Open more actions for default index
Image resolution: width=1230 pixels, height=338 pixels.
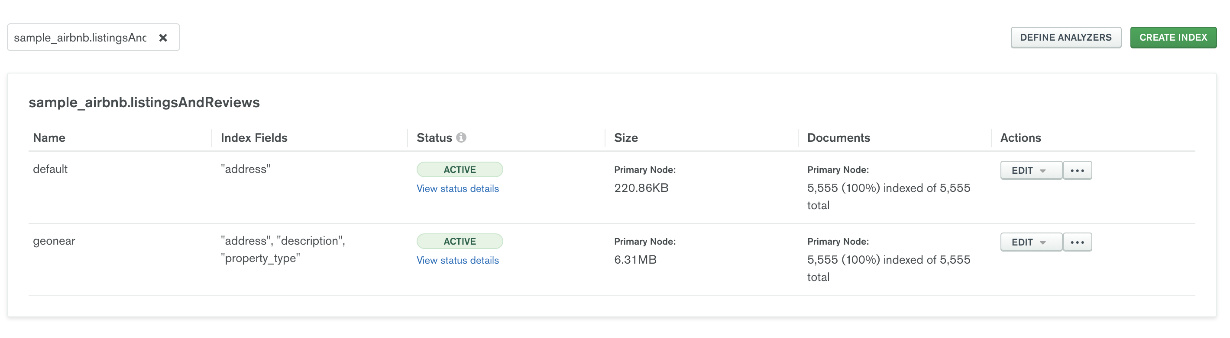(1077, 170)
